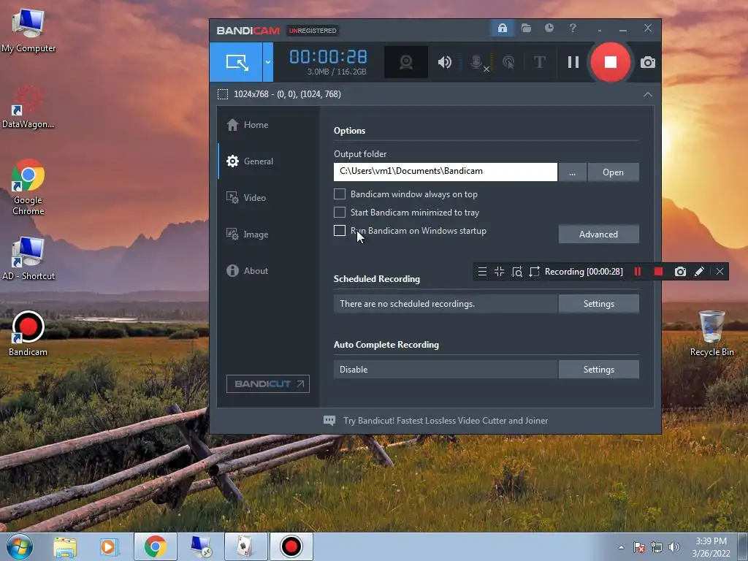The height and width of the screenshot is (561, 748).
Task: Enable Start Bandicam minimized to tray
Action: pyautogui.click(x=339, y=213)
